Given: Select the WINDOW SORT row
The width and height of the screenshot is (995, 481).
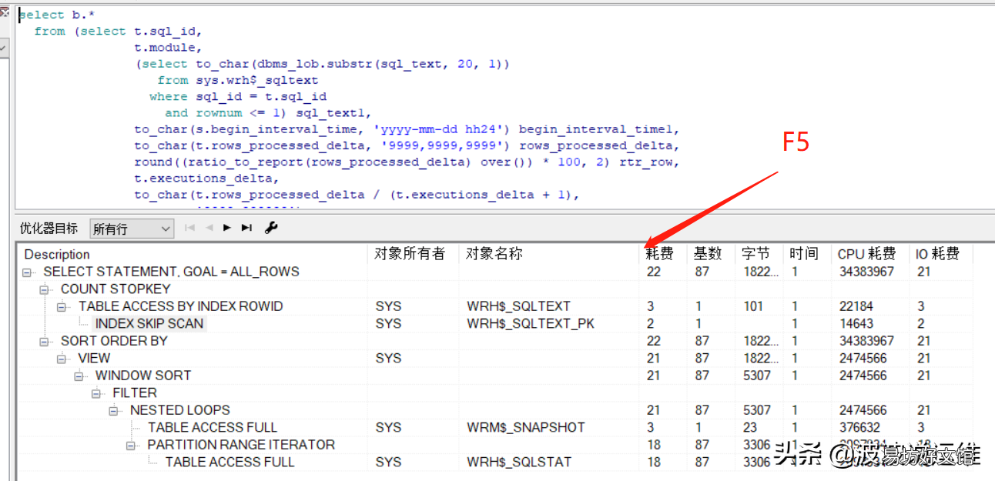Looking at the screenshot, I should point(143,376).
